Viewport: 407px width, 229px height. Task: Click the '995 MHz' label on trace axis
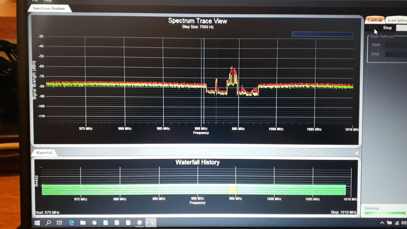click(x=238, y=129)
